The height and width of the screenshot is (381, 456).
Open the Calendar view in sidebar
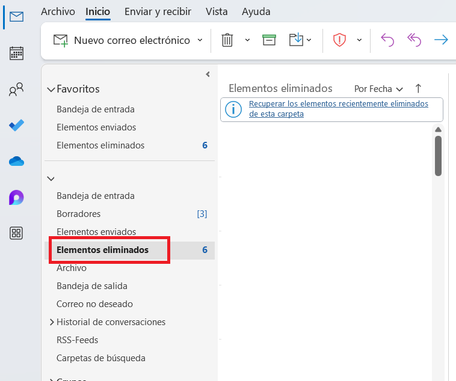(x=17, y=53)
